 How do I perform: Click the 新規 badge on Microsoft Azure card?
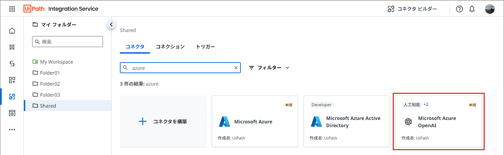289,105
